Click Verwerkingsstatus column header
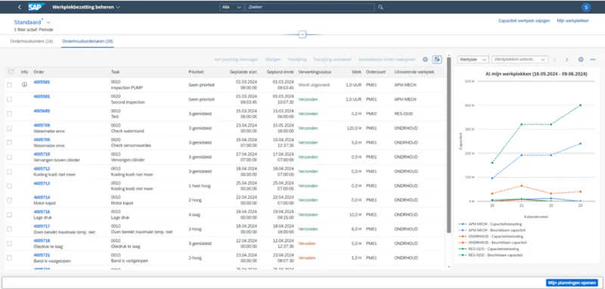 315,72
